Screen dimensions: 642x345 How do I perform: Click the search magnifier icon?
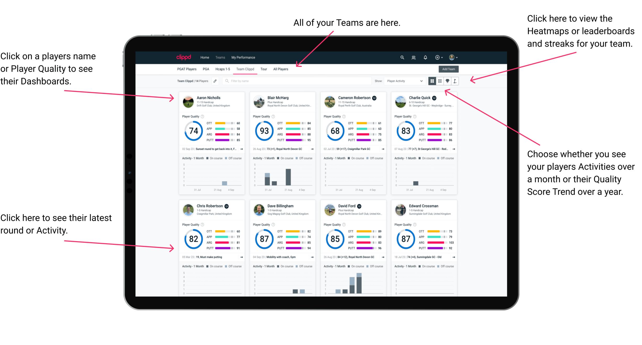tap(402, 57)
